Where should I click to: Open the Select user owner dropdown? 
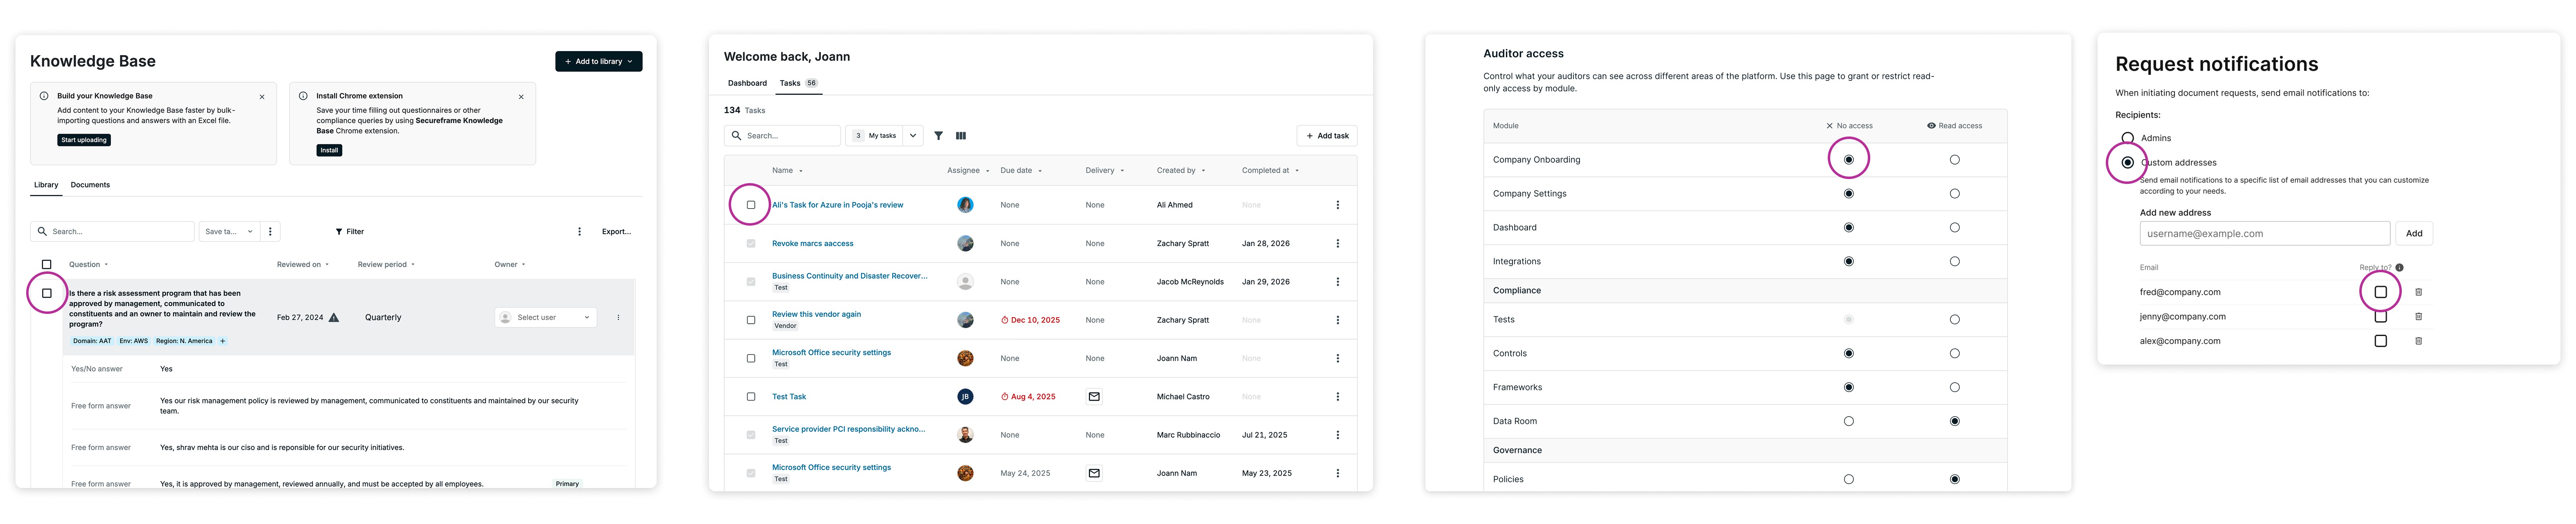click(546, 317)
